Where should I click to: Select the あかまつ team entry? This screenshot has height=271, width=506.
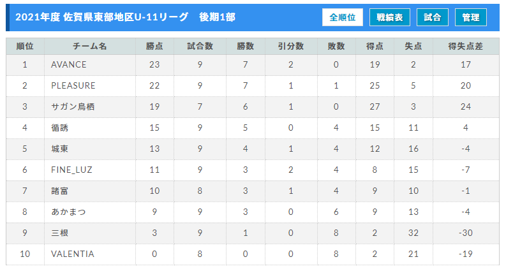[x=69, y=212]
